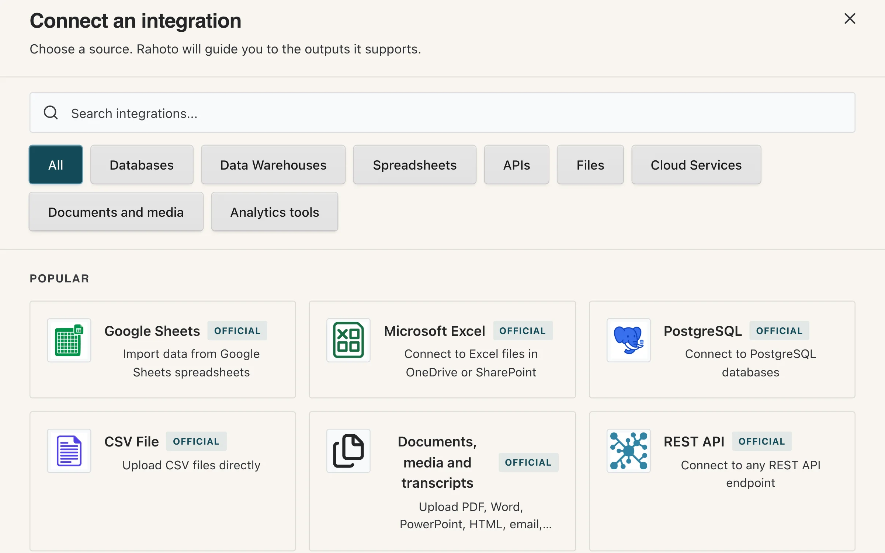
Task: Click the REST API network icon
Action: [629, 451]
